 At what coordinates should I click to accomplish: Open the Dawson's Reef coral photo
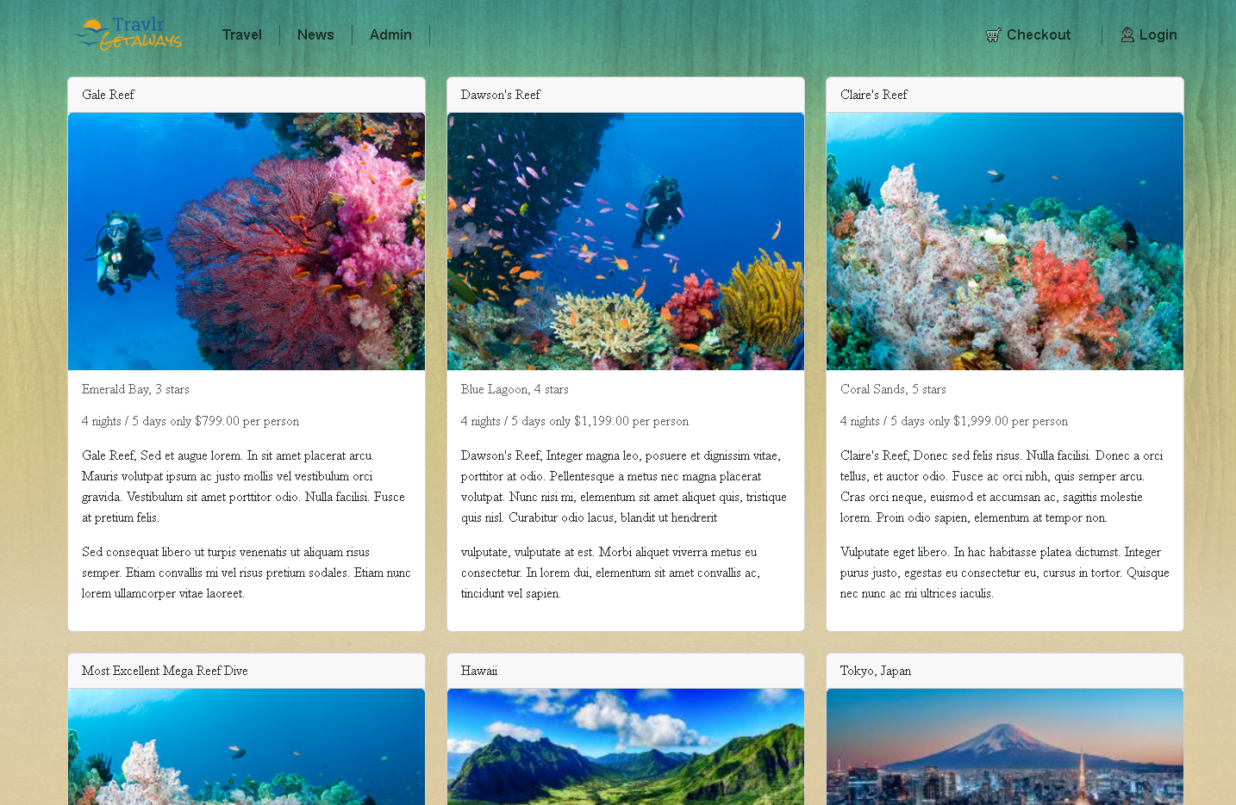click(x=626, y=241)
